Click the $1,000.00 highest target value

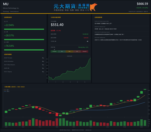click(x=85, y=34)
